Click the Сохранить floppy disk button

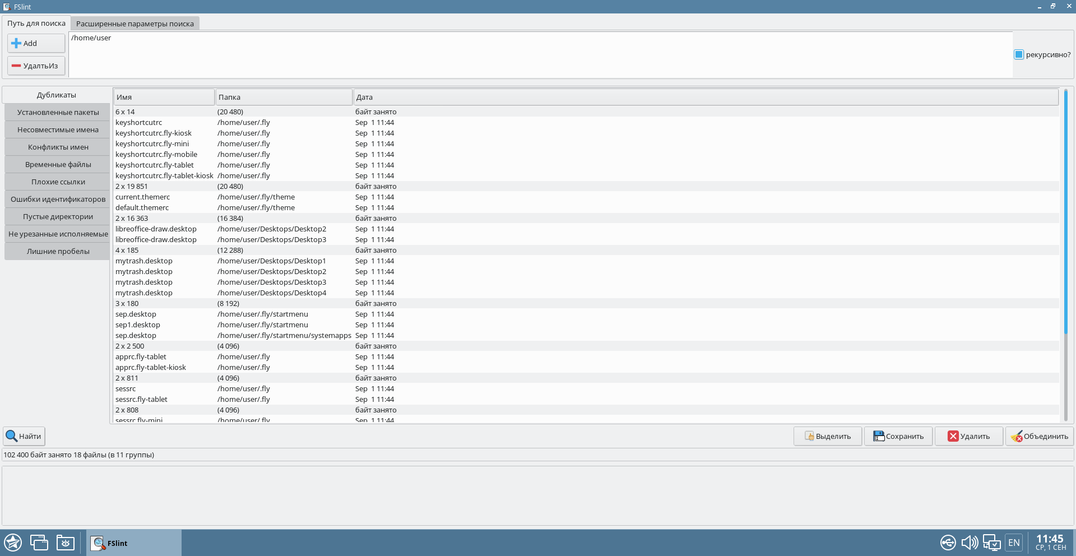898,436
